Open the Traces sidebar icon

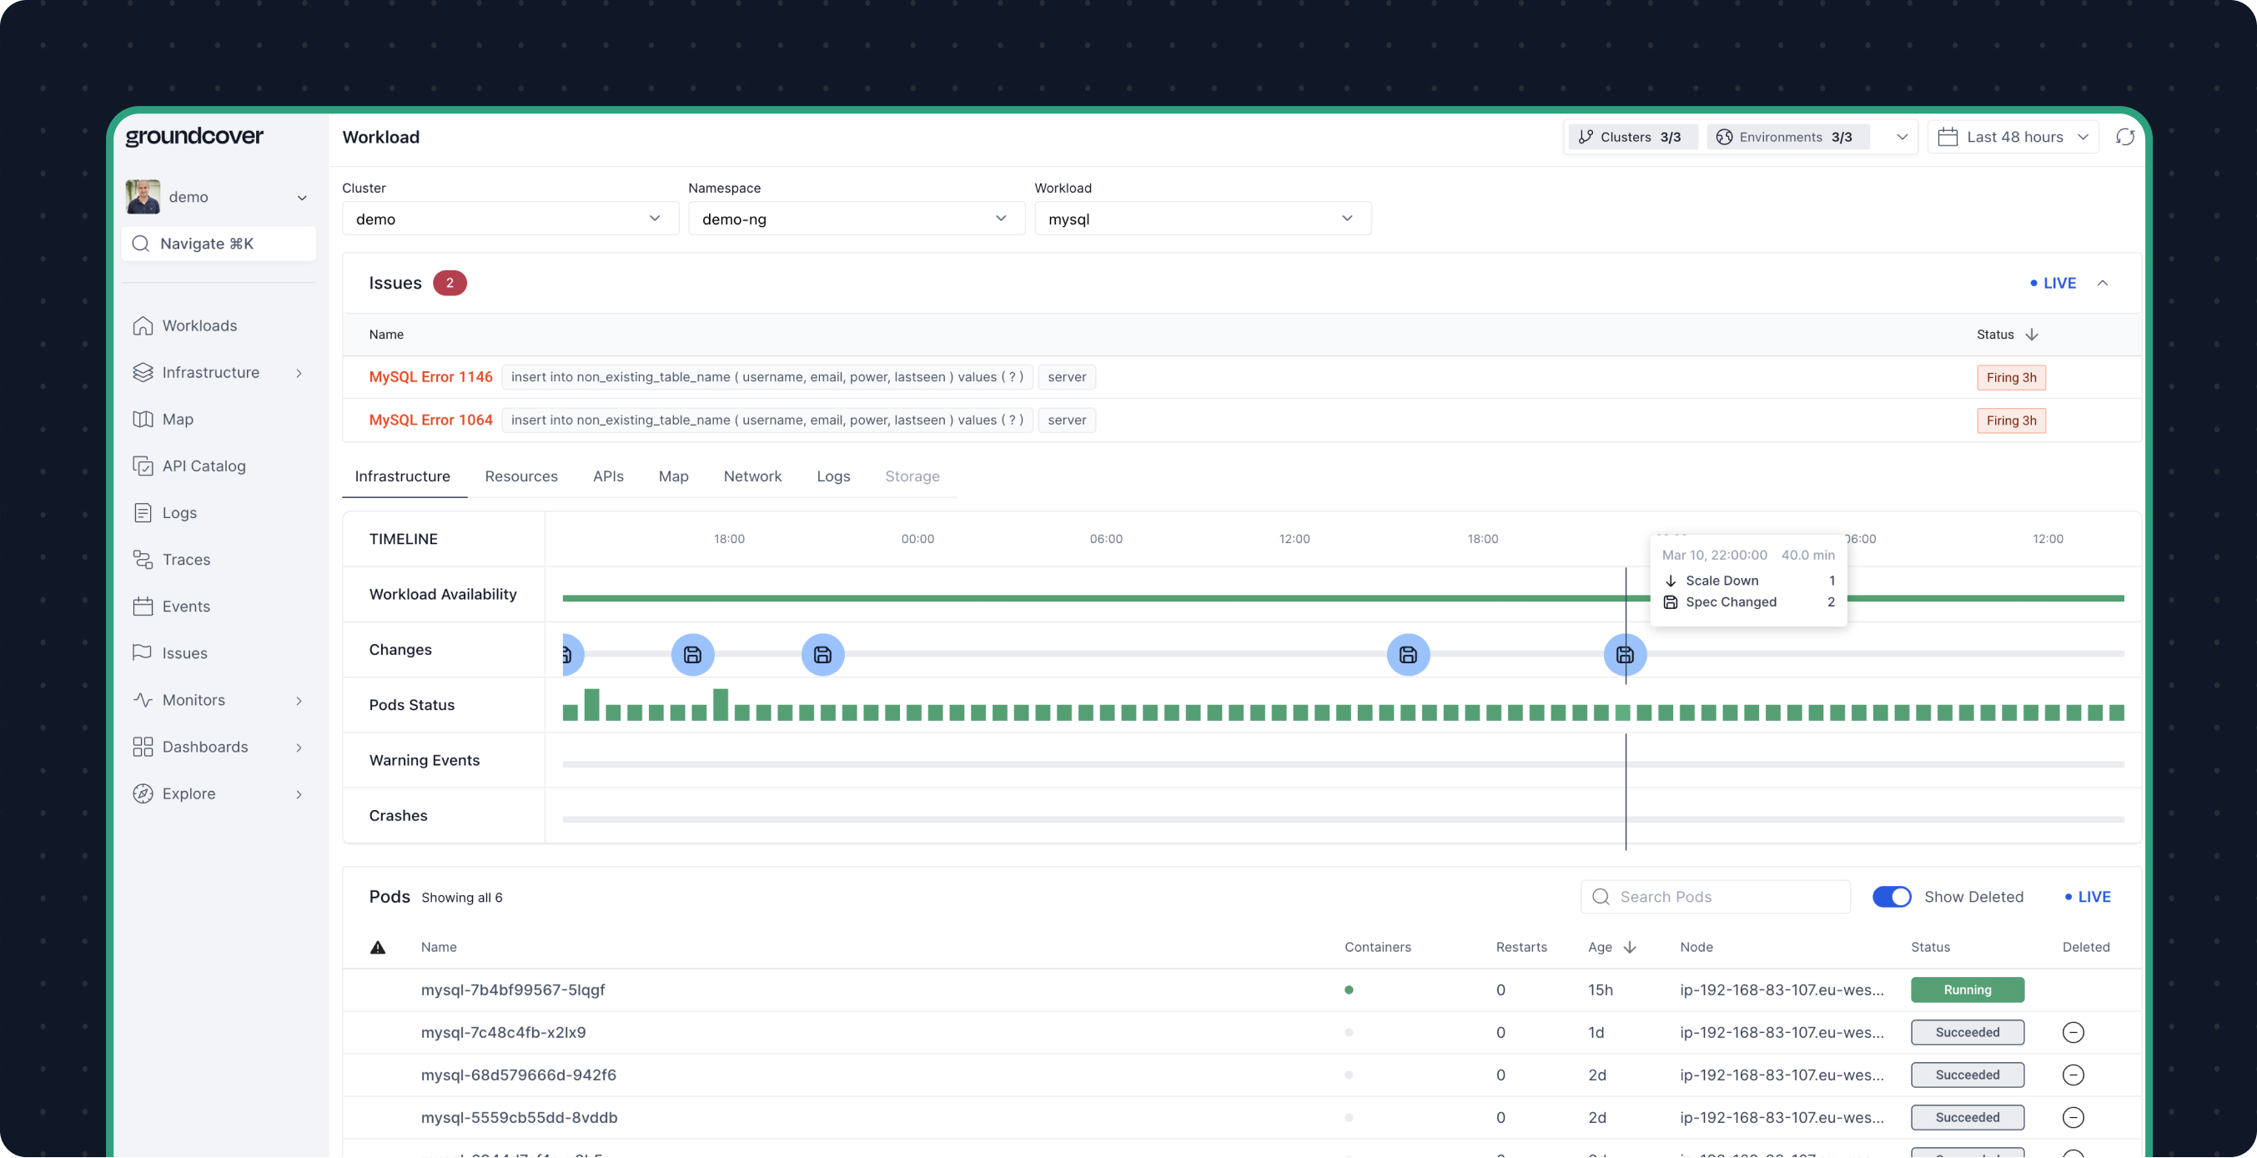pos(143,559)
